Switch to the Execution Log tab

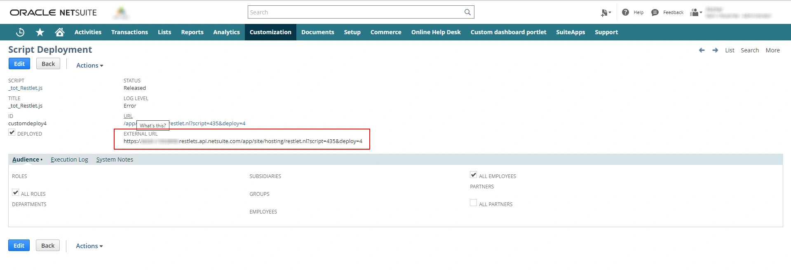[x=69, y=160]
